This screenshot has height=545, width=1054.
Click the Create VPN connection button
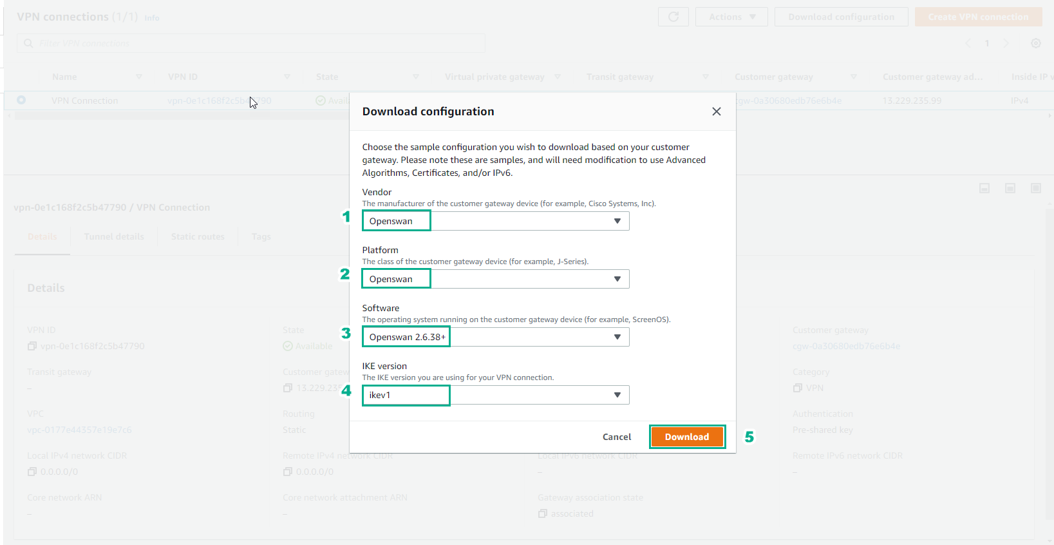click(x=978, y=17)
